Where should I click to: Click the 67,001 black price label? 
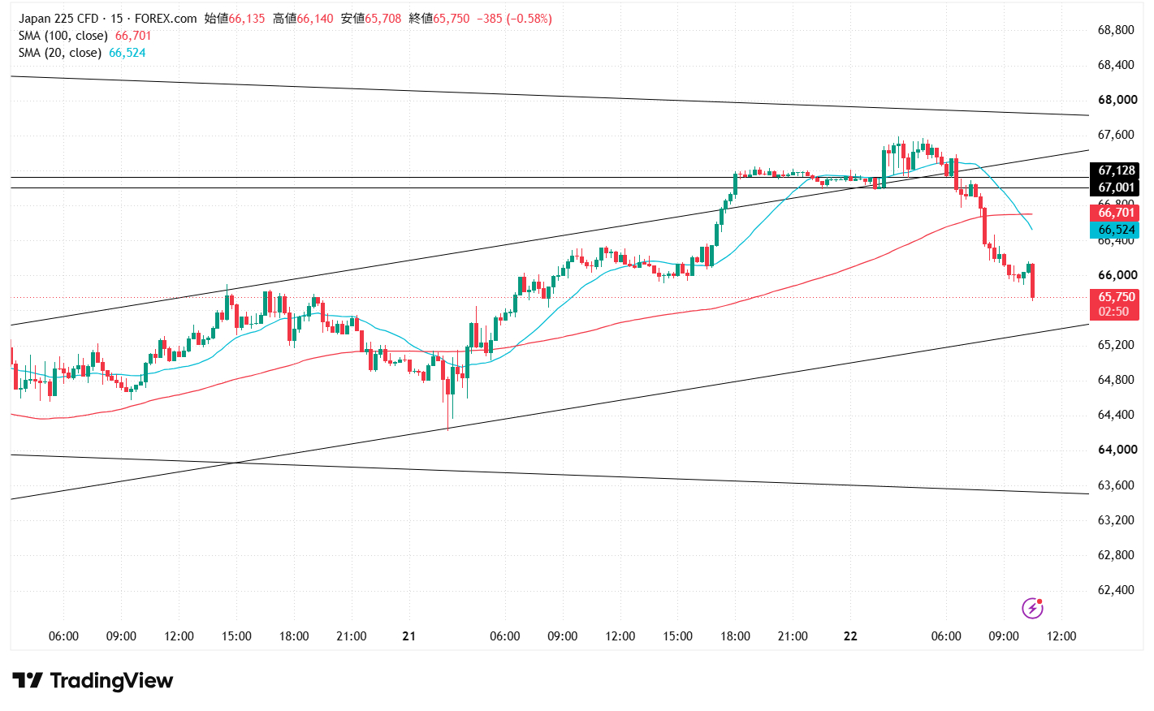tap(1115, 187)
